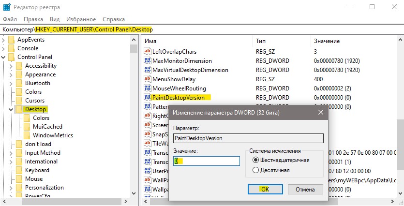Close the DWORD edit dialog
Image resolution: width=404 pixels, height=206 pixels.
pyautogui.click(x=321, y=113)
